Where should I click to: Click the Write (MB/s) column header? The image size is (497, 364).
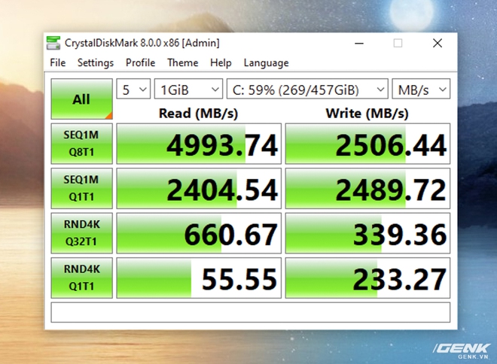tap(367, 114)
